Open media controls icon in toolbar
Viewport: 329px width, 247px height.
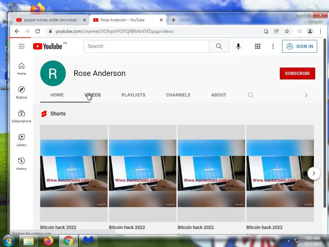pos(299,31)
